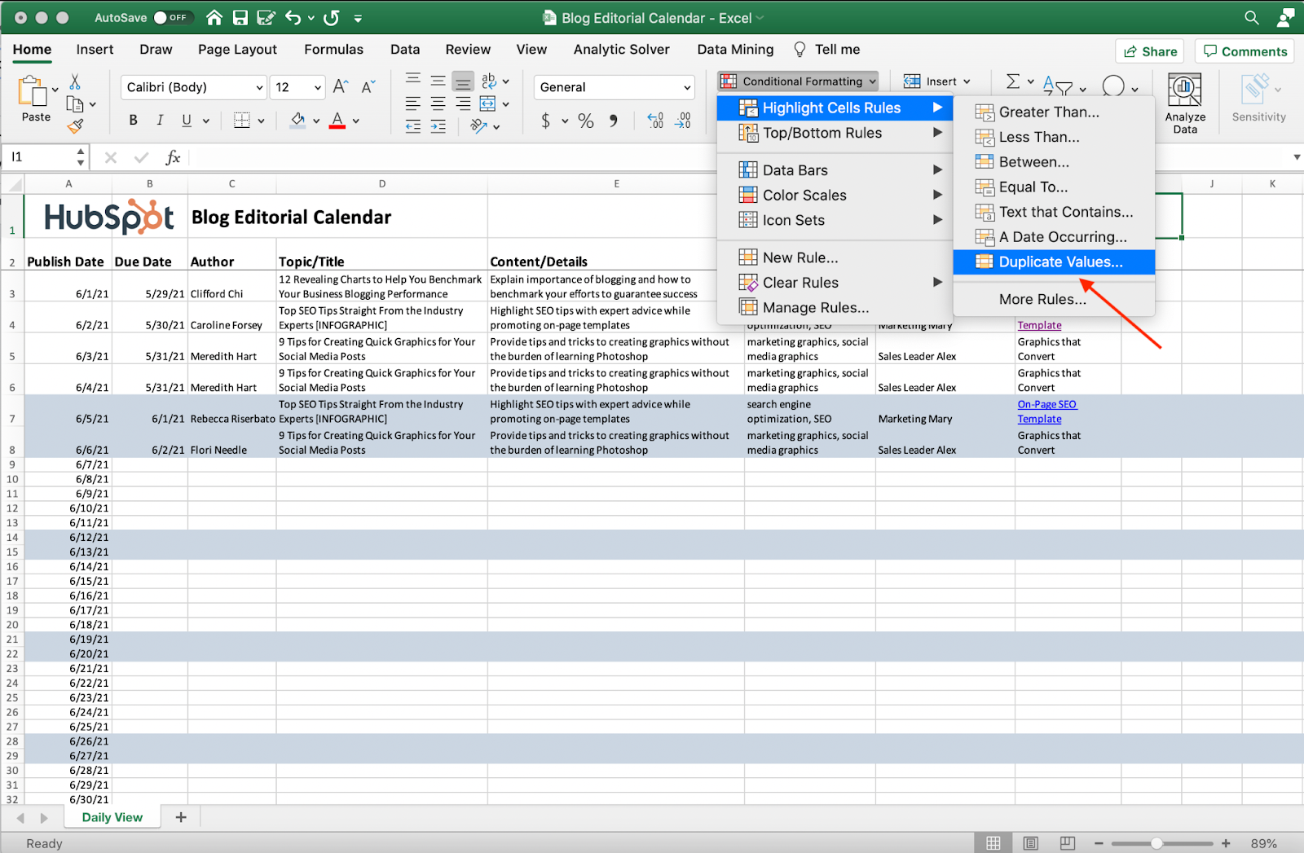Open the Formulas ribbon tab
The width and height of the screenshot is (1304, 853).
click(x=333, y=50)
